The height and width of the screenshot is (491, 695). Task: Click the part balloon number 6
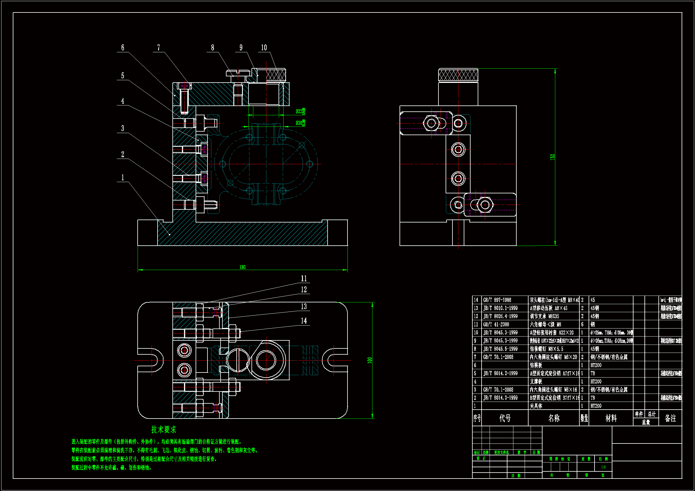122,48
